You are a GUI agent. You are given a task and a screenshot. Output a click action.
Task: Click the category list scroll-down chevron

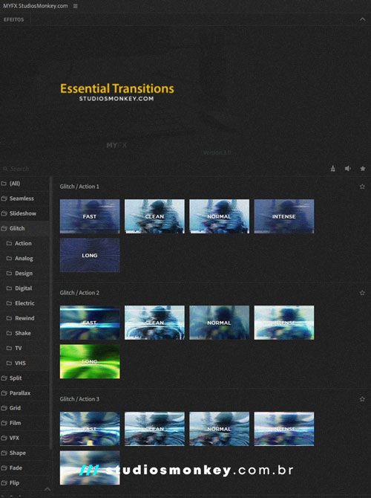pos(47,489)
